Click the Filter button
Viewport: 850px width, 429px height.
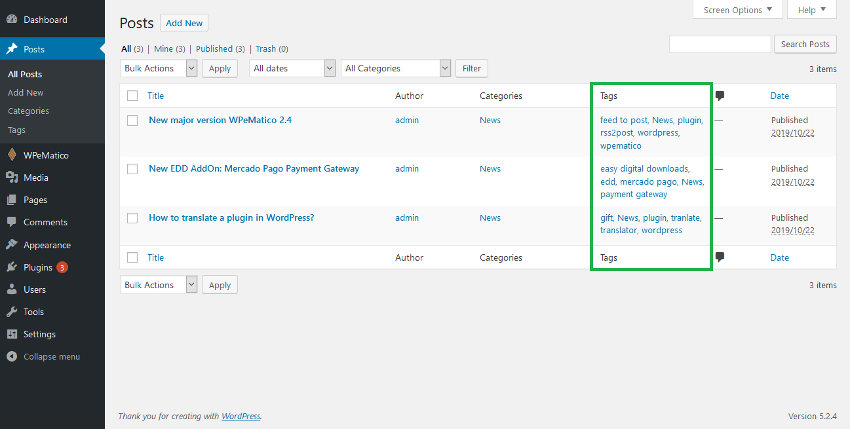[472, 68]
